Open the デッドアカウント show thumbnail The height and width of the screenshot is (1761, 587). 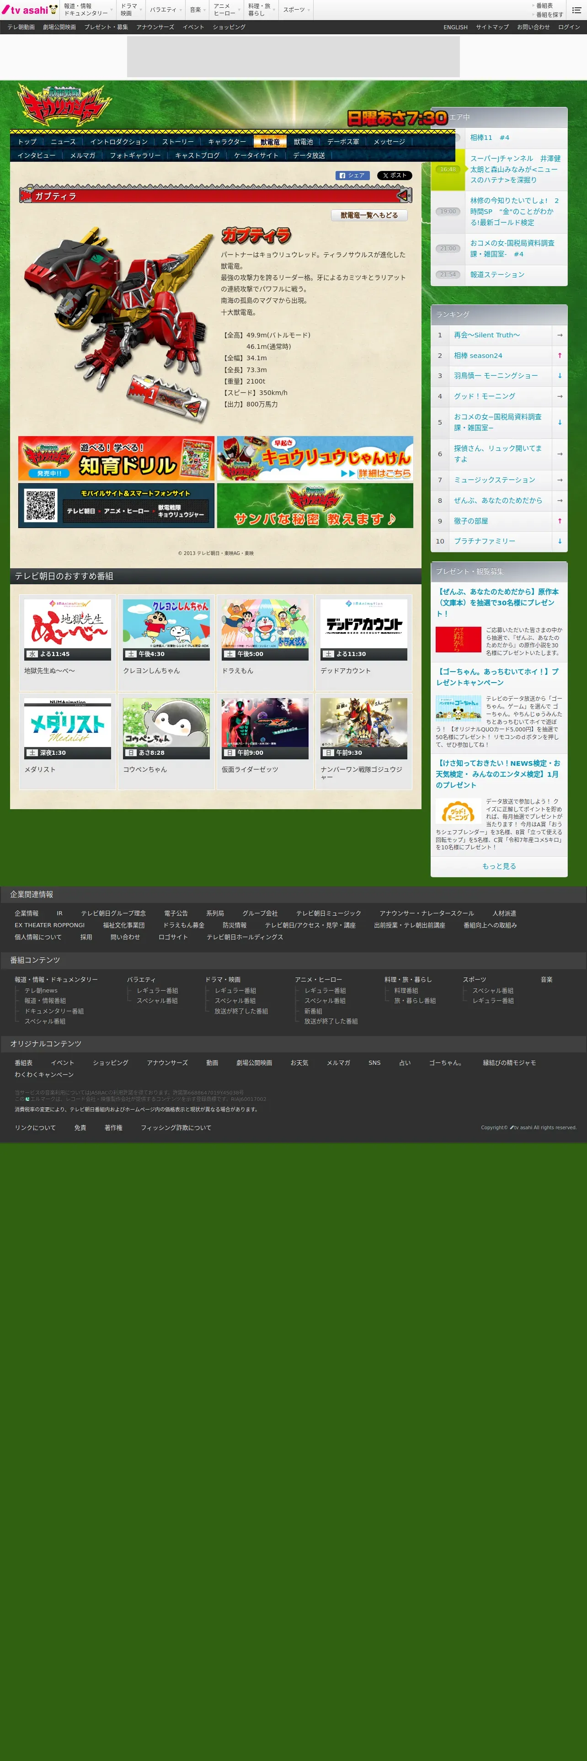tap(363, 630)
